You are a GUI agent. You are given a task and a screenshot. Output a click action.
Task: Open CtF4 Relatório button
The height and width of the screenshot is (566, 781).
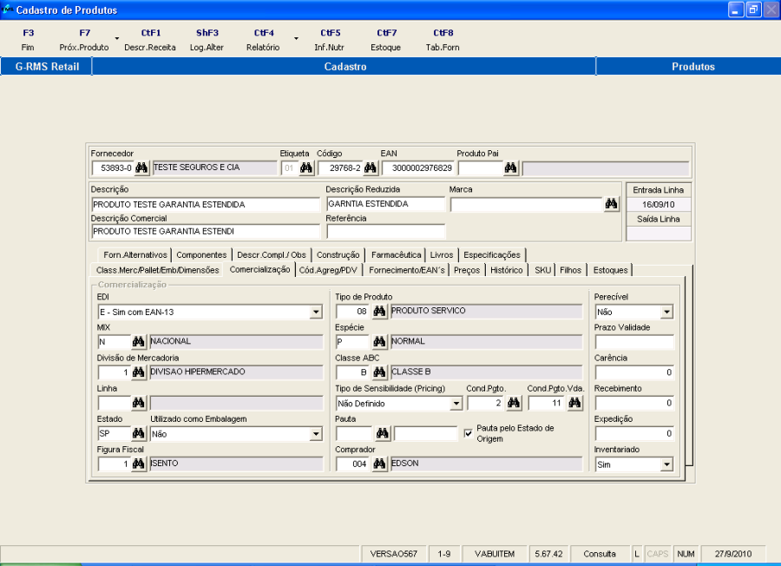(x=263, y=40)
